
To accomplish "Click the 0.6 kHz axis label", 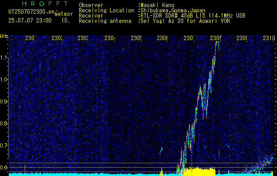I will coord(4,167).
